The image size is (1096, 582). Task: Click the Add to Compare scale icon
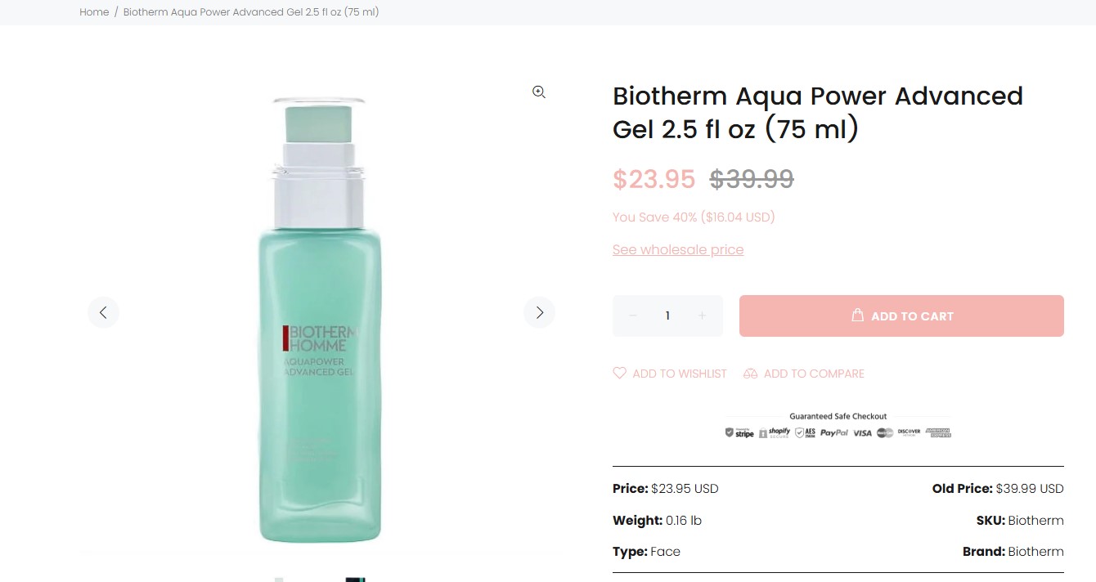click(750, 374)
